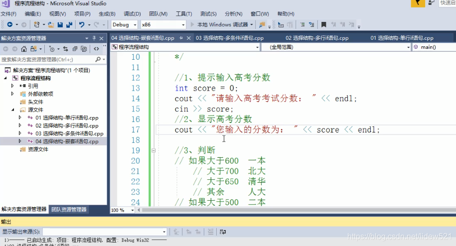Click the Solution Explorer view switch icon
This screenshot has height=246, width=456.
coord(33,49)
